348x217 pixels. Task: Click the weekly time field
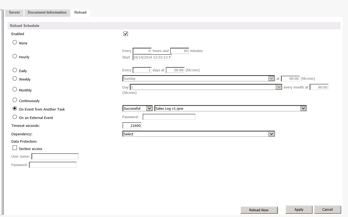(x=290, y=79)
